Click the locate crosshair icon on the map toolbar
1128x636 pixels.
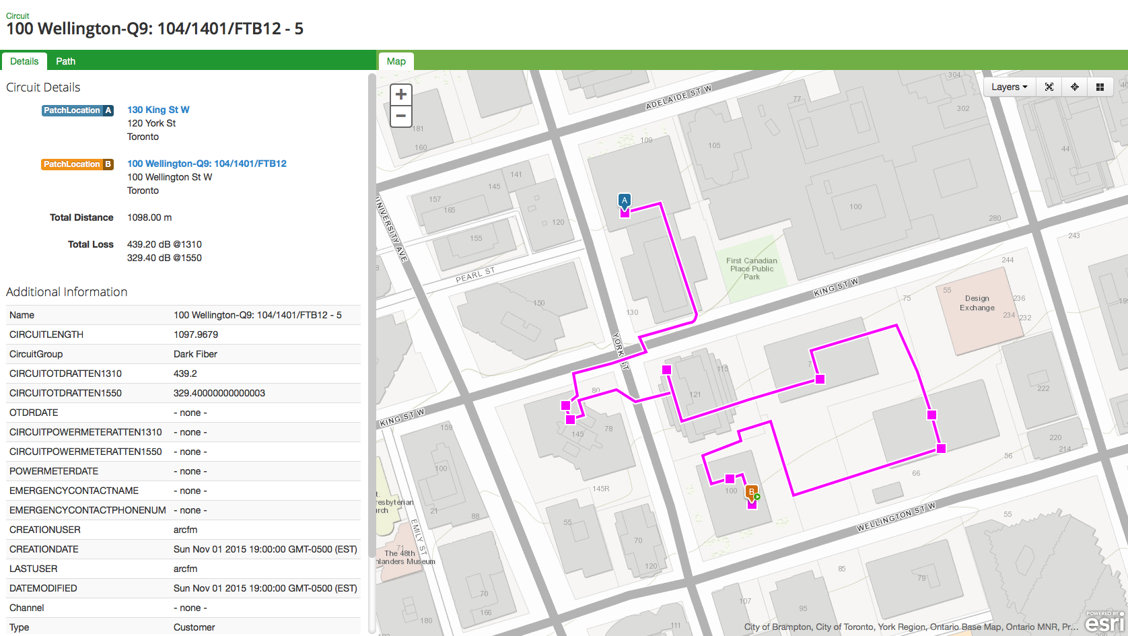tap(1075, 86)
